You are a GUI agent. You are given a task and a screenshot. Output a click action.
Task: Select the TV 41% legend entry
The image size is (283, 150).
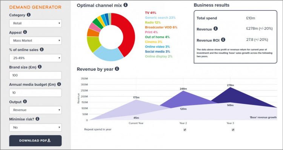click(x=151, y=13)
